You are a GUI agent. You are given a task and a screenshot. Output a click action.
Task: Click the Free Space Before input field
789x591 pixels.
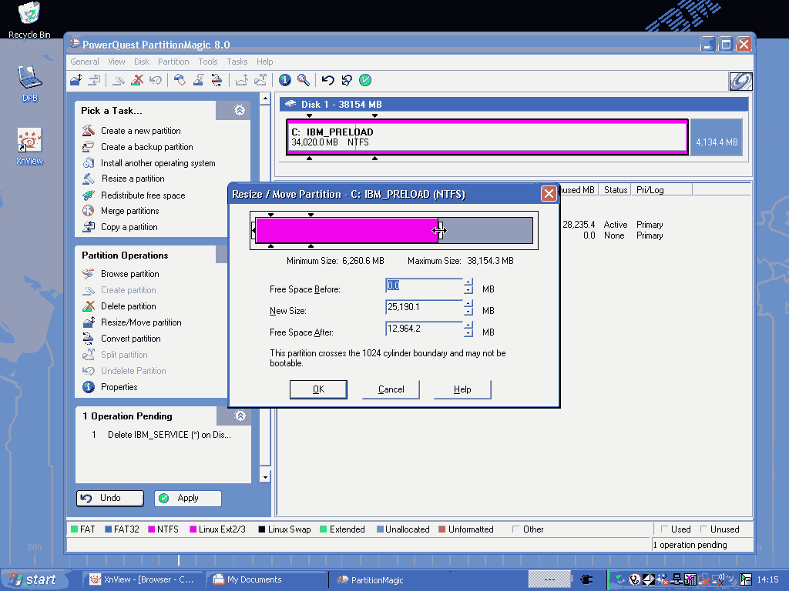click(423, 285)
